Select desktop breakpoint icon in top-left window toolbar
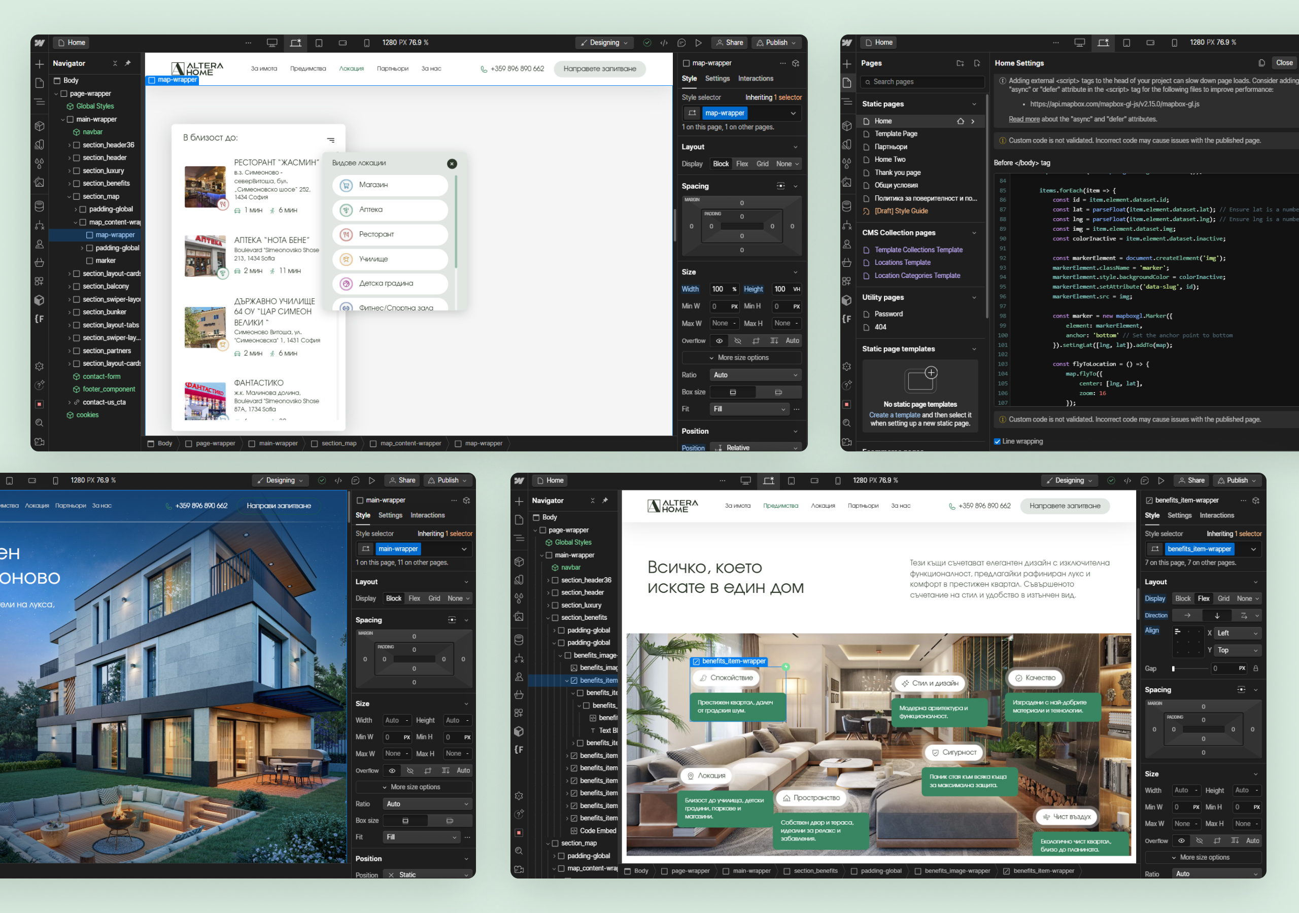This screenshot has height=913, width=1299. point(272,43)
